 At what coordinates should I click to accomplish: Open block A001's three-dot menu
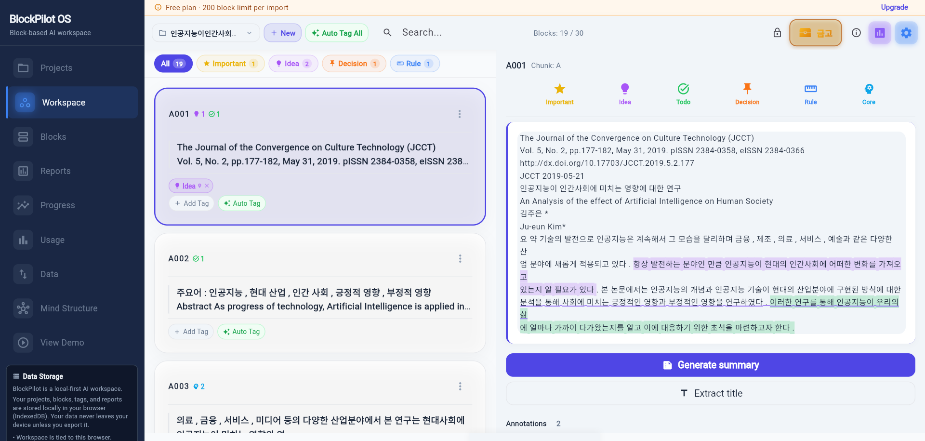point(460,114)
